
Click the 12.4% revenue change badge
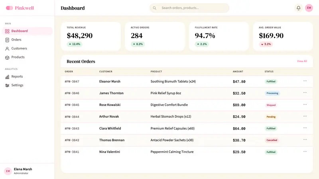(x=75, y=44)
